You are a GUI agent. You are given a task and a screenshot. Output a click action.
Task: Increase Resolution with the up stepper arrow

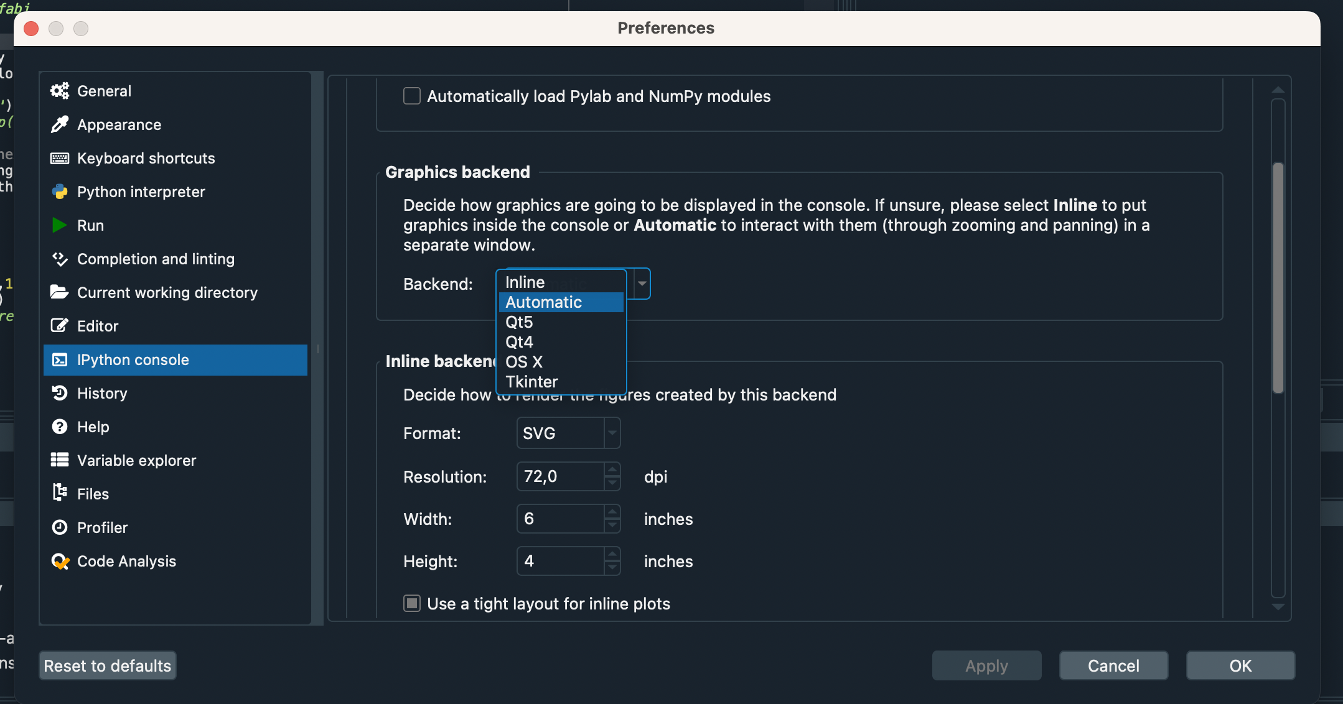tap(612, 470)
